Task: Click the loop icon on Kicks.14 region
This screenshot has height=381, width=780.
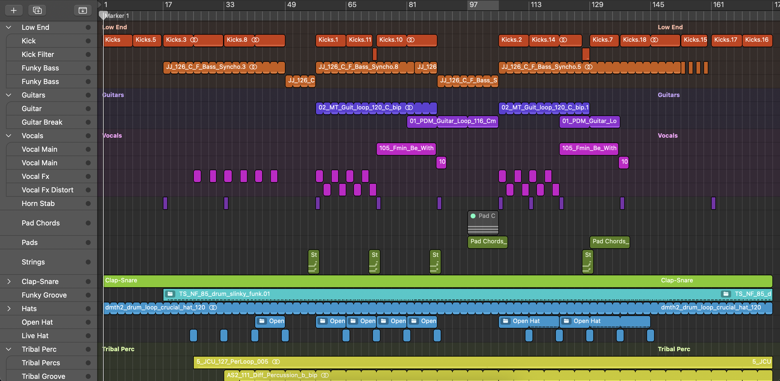Action: coord(563,40)
